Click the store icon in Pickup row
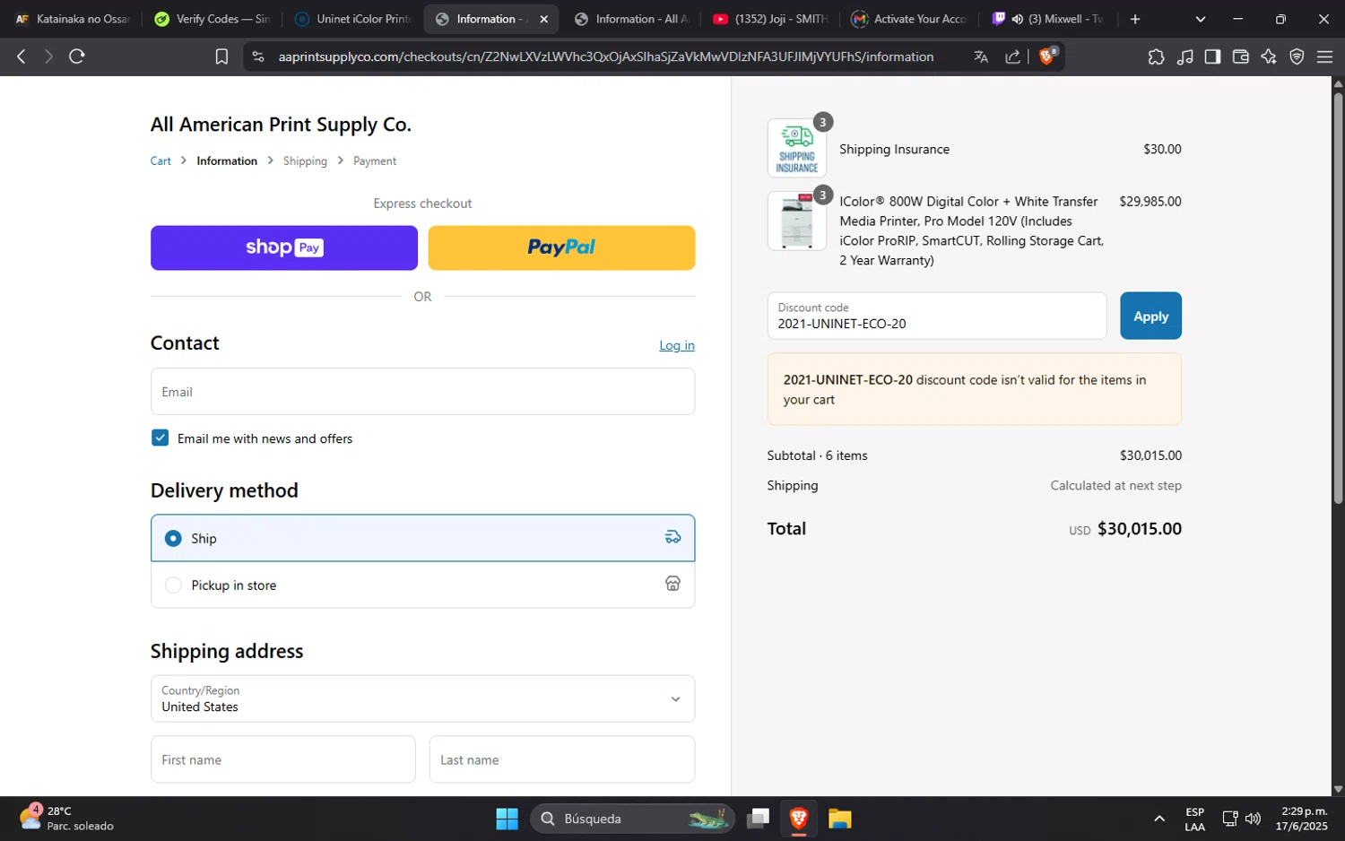 pos(672,584)
